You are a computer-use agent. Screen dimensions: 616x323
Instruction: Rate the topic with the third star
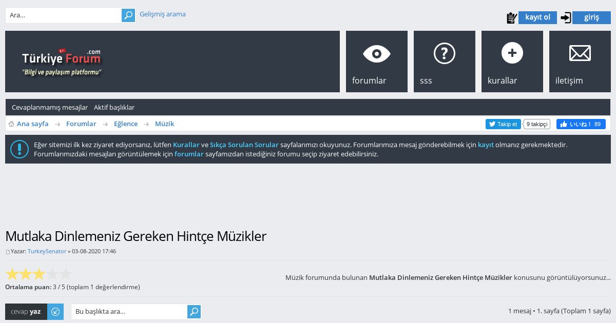[39, 274]
